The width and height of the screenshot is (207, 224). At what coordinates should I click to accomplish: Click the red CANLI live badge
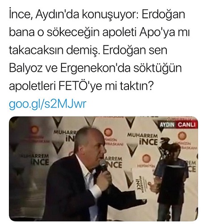187,124
